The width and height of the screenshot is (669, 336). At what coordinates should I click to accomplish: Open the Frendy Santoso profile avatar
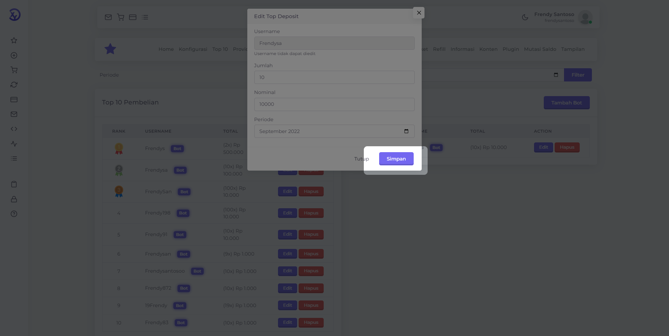(585, 17)
